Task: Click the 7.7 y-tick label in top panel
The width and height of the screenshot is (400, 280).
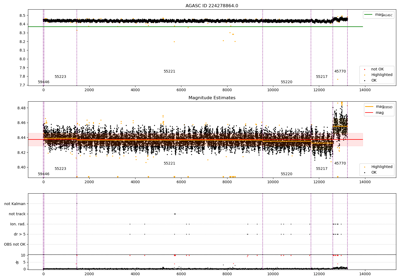Action: tap(22, 85)
